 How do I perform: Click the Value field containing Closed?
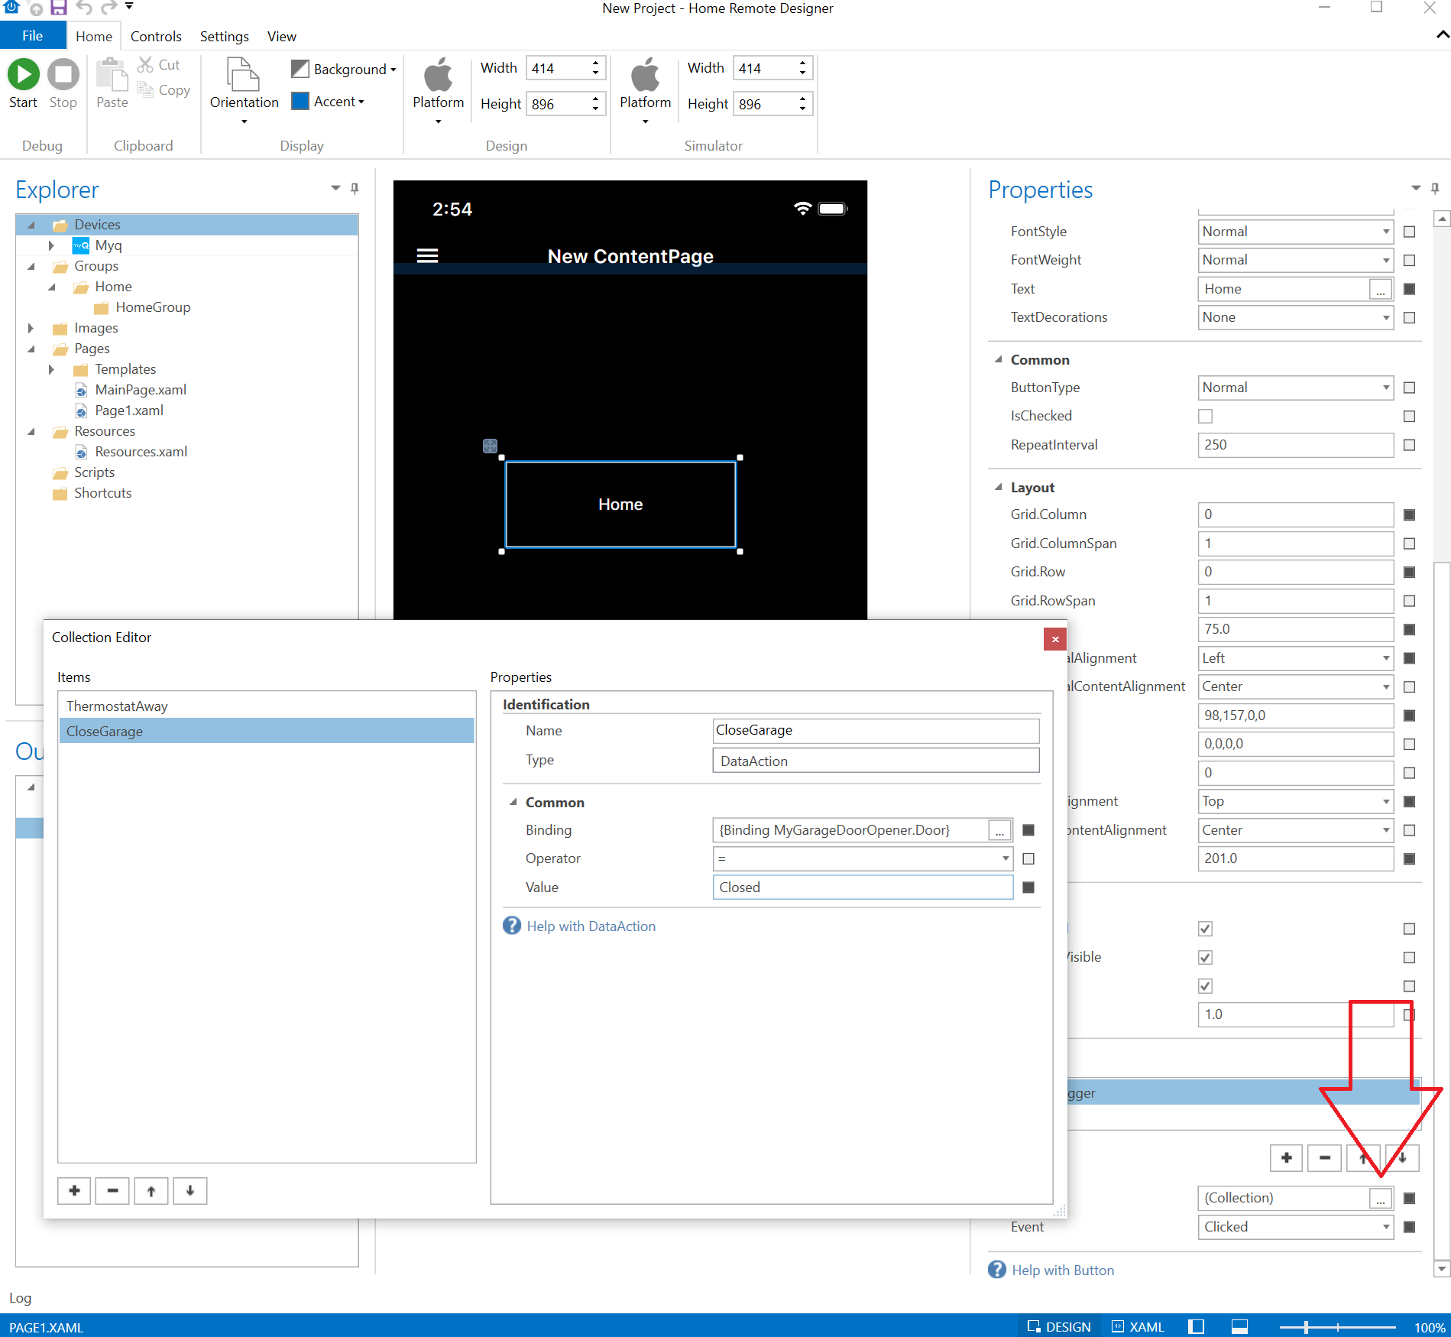(863, 887)
